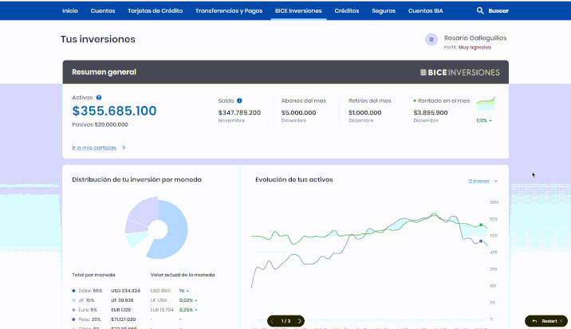Click the Muy agresivo profile label
This screenshot has height=329, width=571.
pyautogui.click(x=475, y=47)
